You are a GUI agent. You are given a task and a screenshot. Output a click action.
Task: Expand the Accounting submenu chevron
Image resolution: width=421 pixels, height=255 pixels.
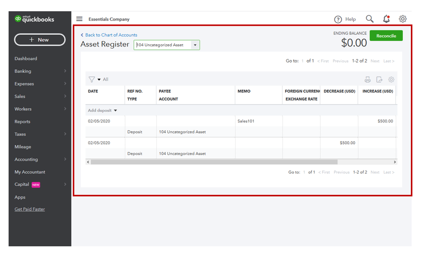pyautogui.click(x=65, y=159)
